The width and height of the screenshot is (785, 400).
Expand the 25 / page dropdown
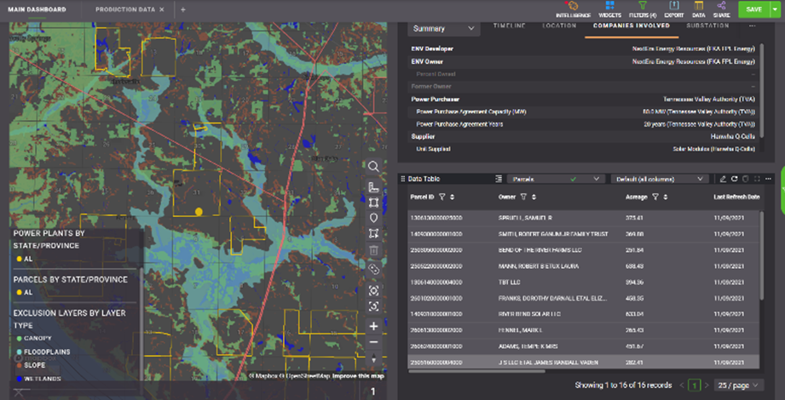740,386
